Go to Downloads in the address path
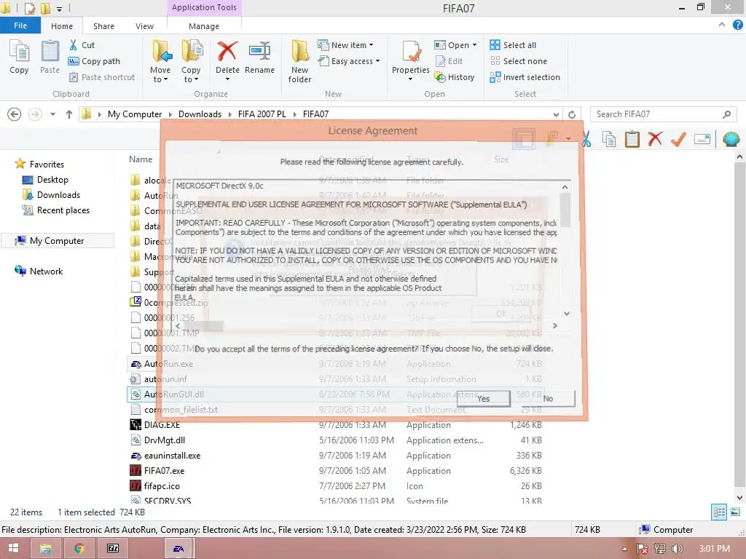The height and width of the screenshot is (559, 746). (x=200, y=114)
